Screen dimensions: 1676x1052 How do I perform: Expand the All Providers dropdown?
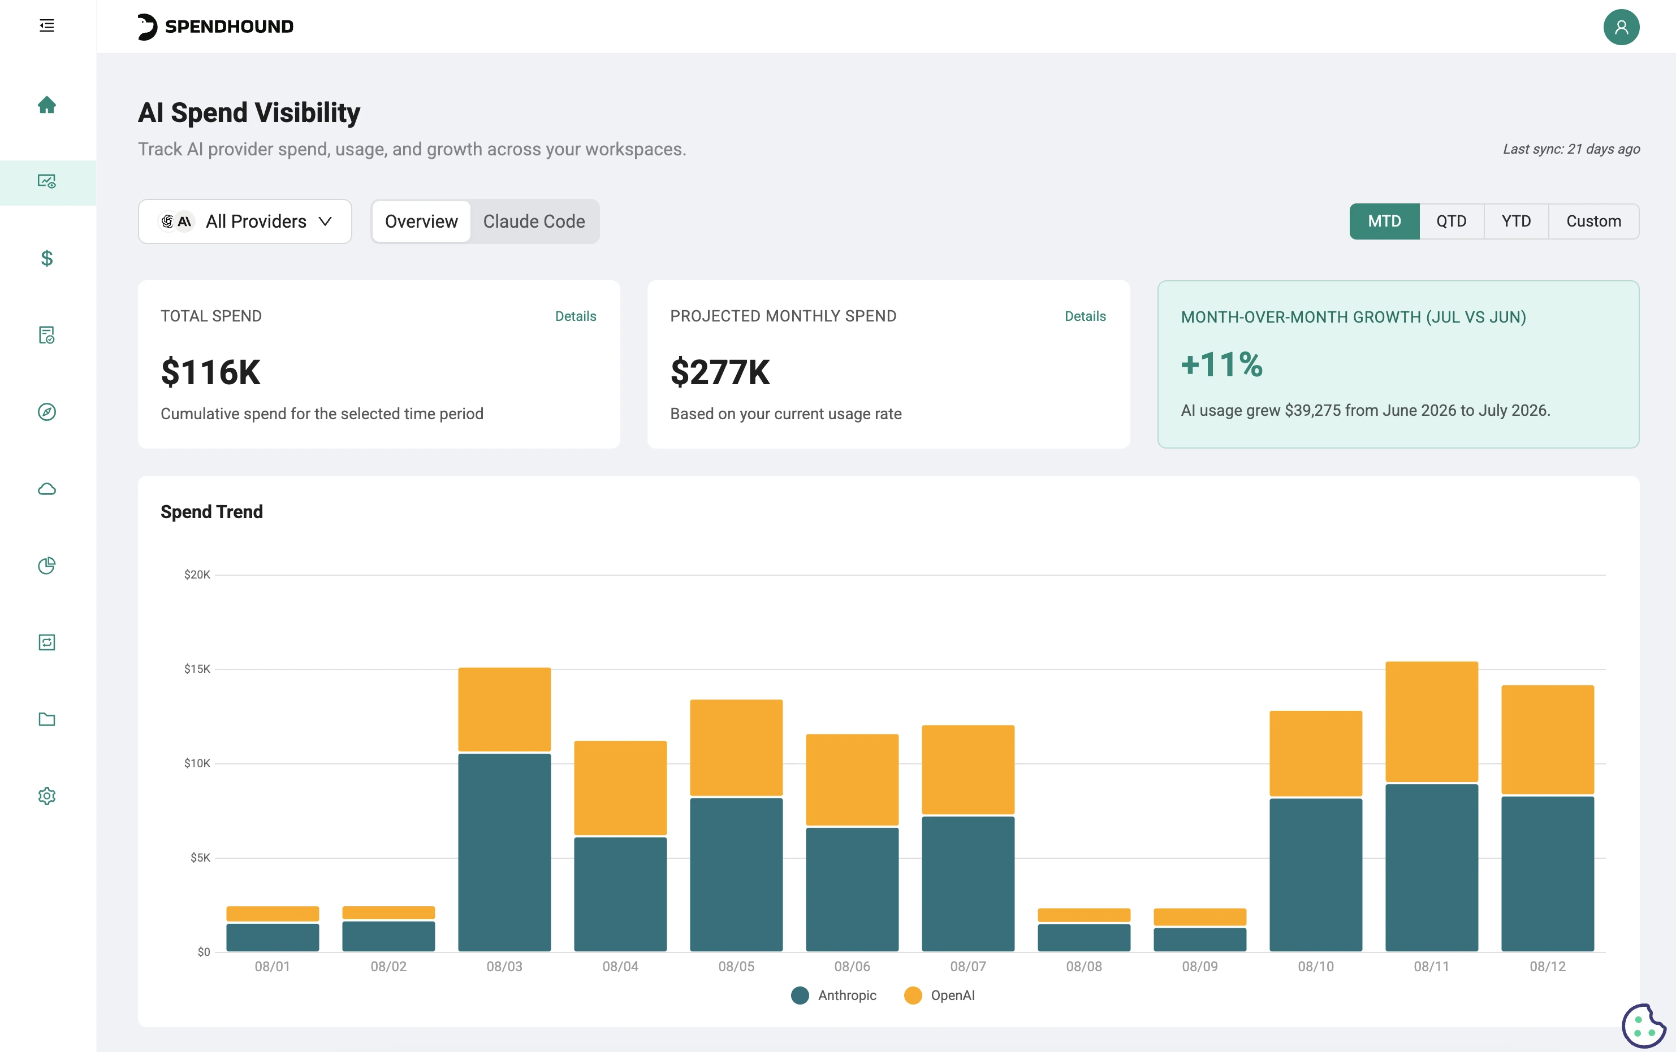coord(245,221)
